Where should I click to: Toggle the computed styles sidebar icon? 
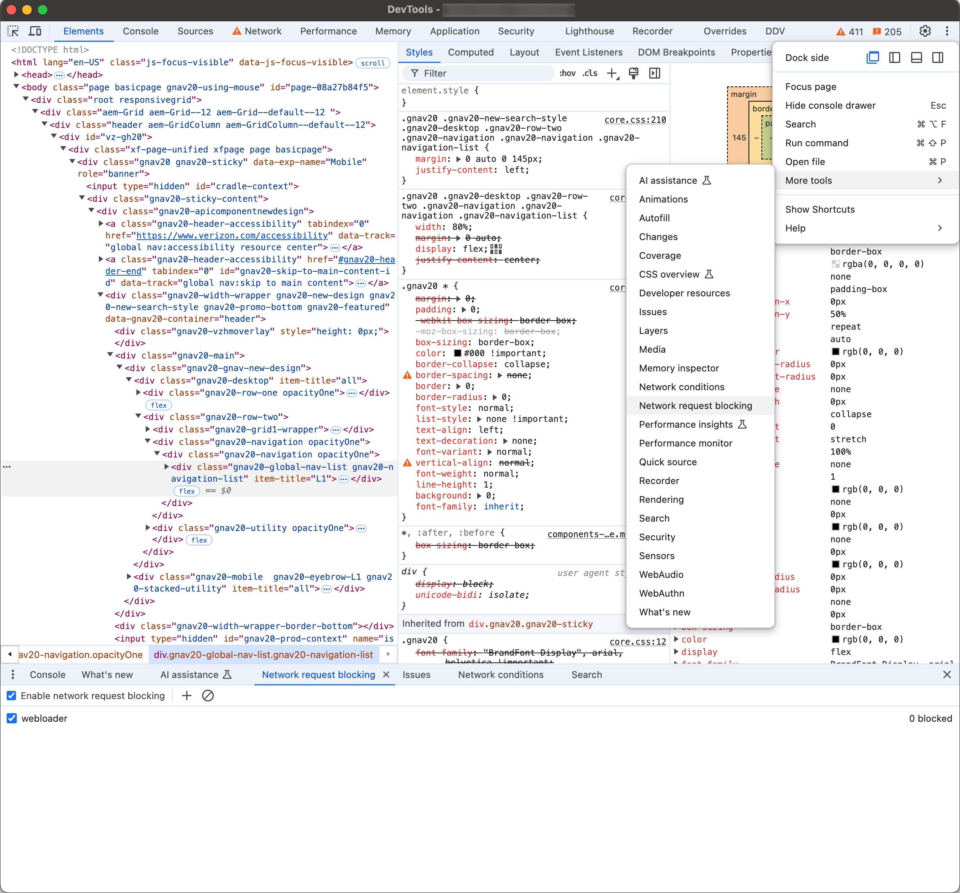pos(655,74)
